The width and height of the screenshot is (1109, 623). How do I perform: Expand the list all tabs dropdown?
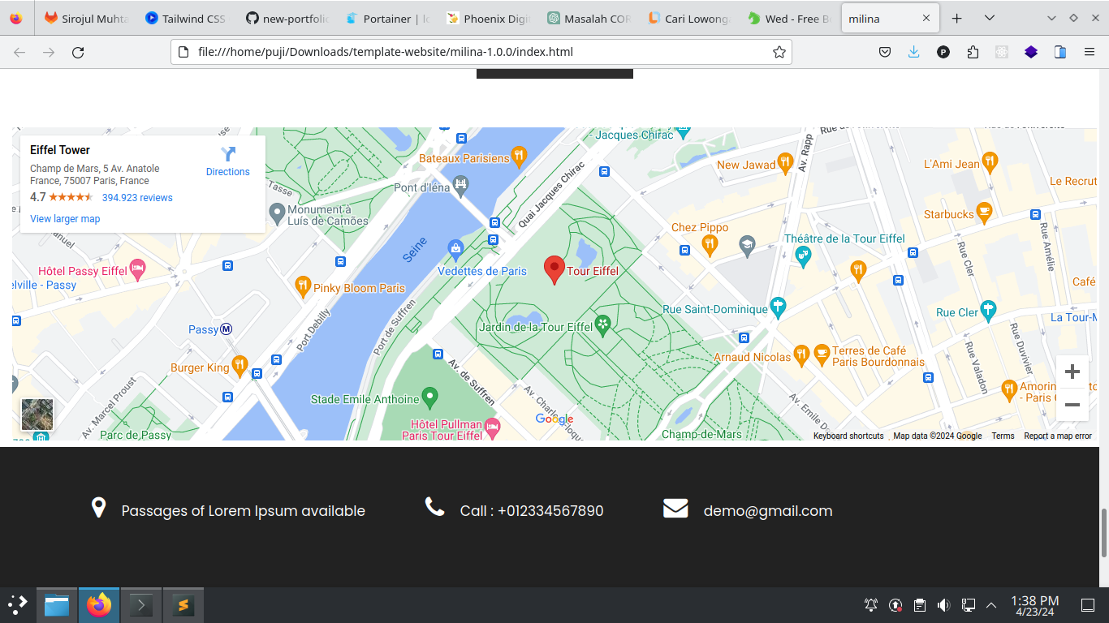coord(989,18)
